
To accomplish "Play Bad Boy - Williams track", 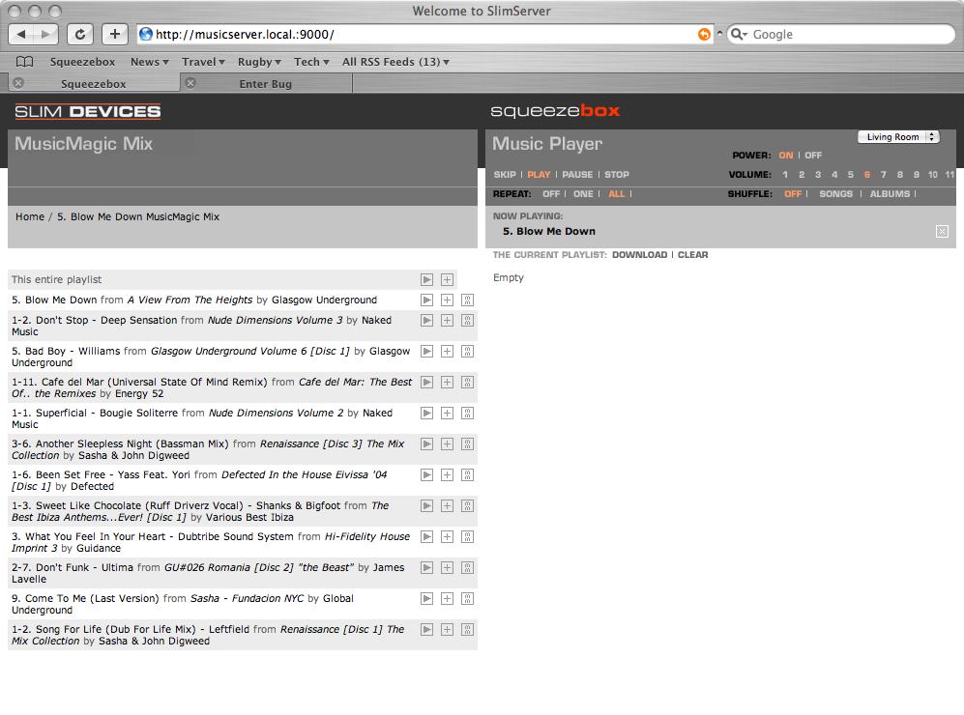I will pos(426,351).
